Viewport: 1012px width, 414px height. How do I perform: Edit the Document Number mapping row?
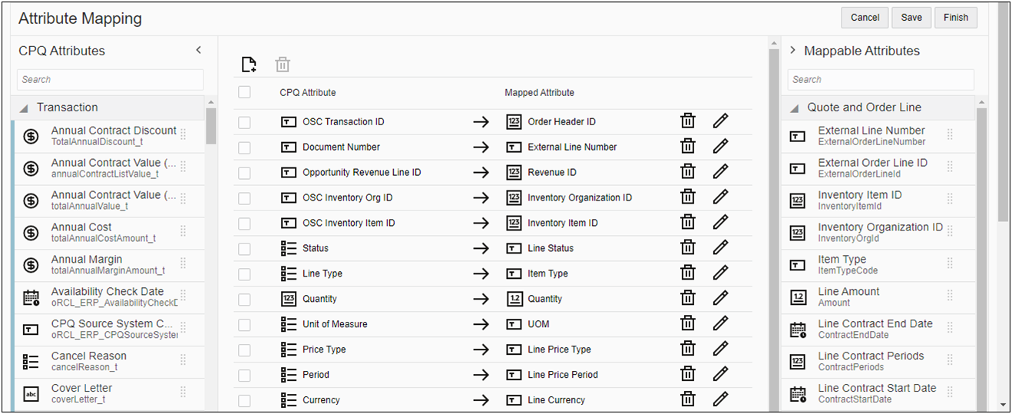(720, 147)
